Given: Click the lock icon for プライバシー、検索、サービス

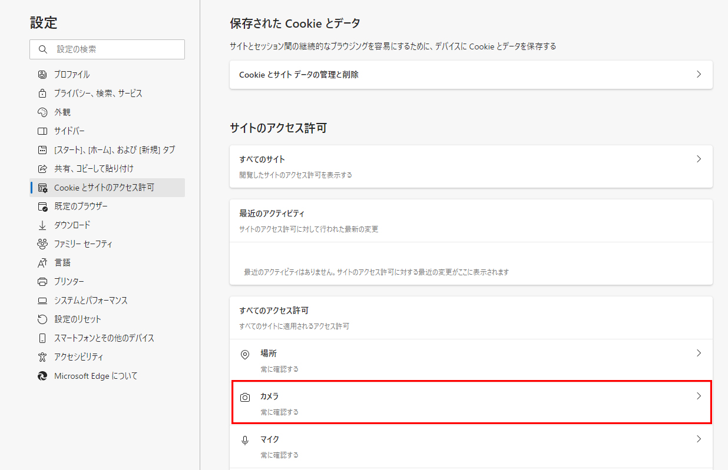Looking at the screenshot, I should (42, 94).
